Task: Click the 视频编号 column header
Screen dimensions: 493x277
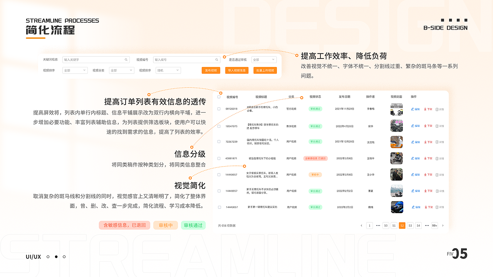Action: [x=232, y=97]
